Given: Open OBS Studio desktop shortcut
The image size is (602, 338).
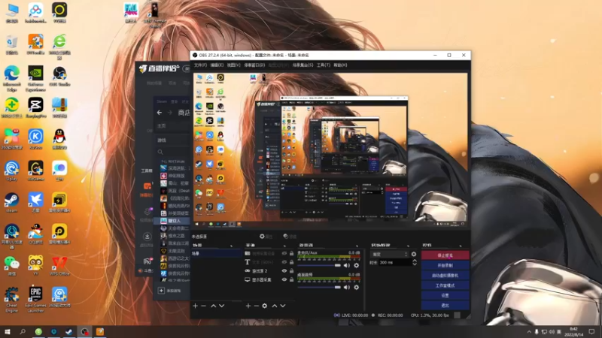Looking at the screenshot, I should (x=59, y=77).
